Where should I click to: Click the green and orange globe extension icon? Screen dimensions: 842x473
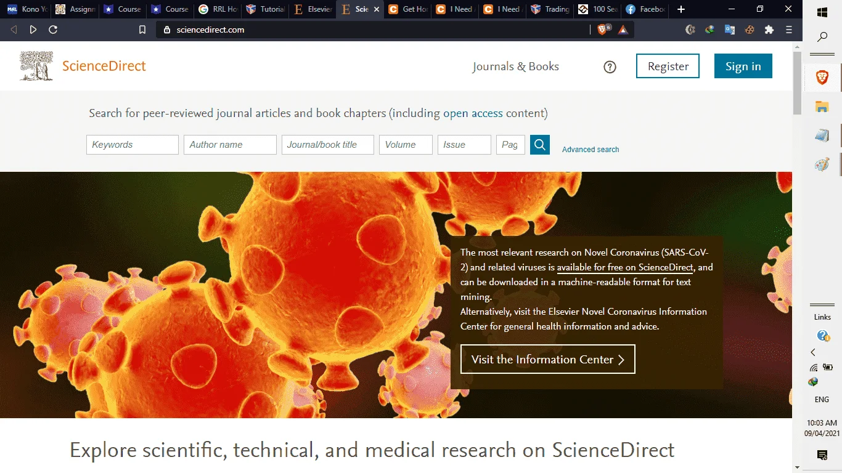pyautogui.click(x=710, y=30)
